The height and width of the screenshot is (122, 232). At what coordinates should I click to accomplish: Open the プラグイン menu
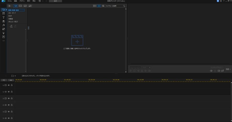22,1
